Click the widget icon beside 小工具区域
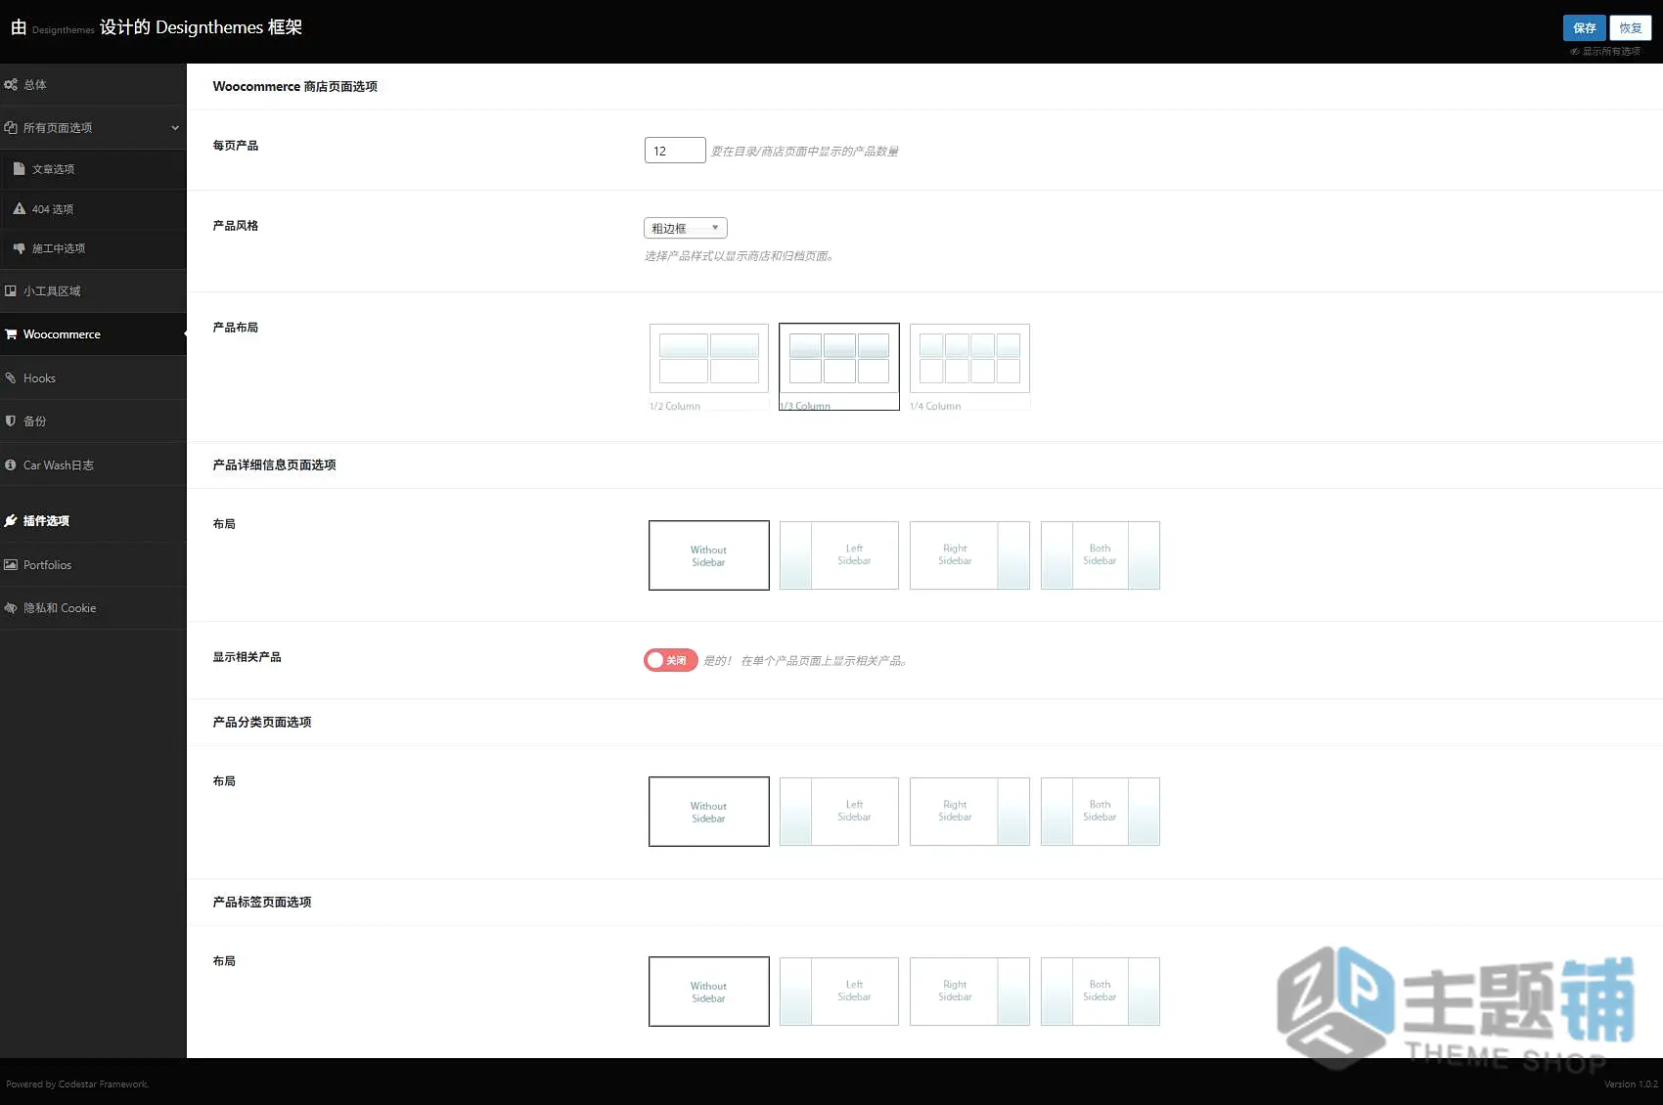 pos(11,291)
